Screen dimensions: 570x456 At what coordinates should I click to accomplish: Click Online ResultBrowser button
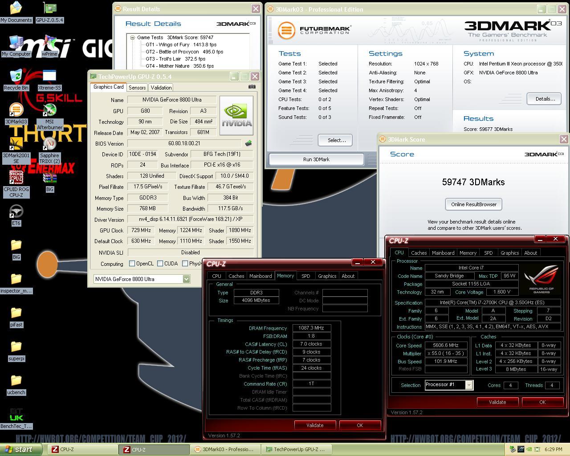tap(473, 204)
